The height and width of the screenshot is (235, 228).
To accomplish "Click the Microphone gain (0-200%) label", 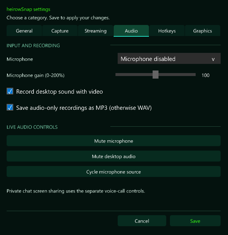I will tap(36, 75).
